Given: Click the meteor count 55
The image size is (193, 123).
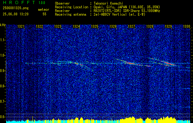Looking at the screenshot, I should pyautogui.click(x=44, y=14).
